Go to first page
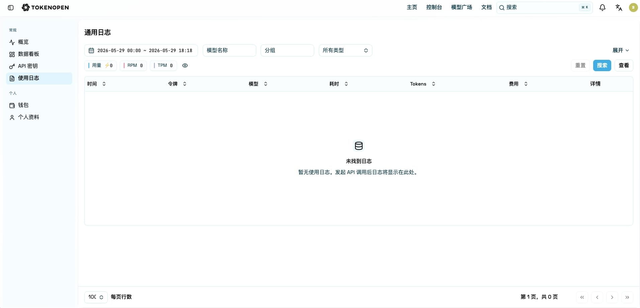This screenshot has height=308, width=640. pyautogui.click(x=582, y=297)
